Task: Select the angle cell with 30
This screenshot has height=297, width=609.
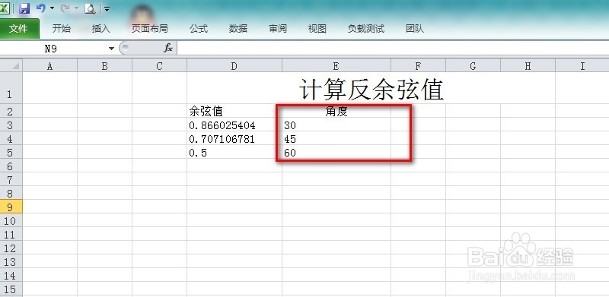Action: click(336, 125)
